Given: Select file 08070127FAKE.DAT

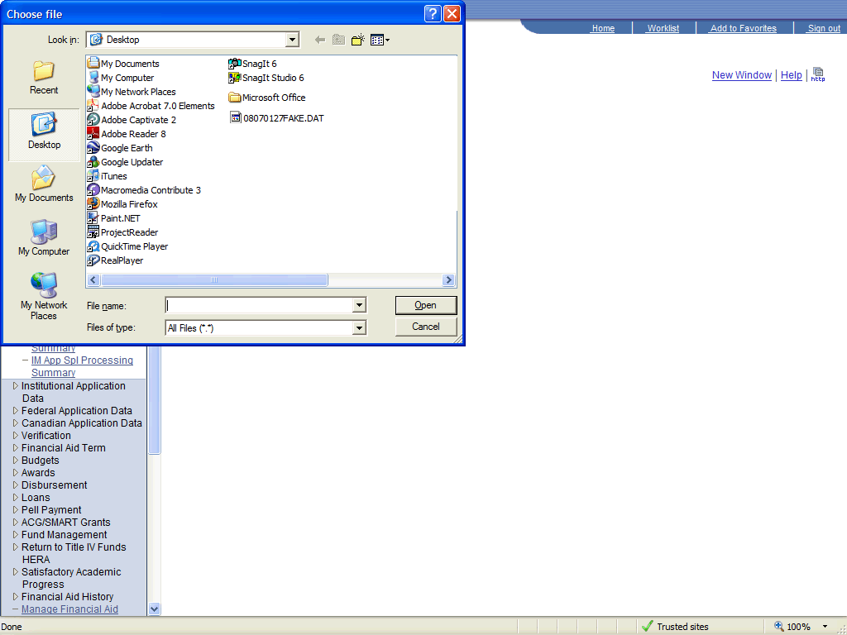Looking at the screenshot, I should coord(277,117).
